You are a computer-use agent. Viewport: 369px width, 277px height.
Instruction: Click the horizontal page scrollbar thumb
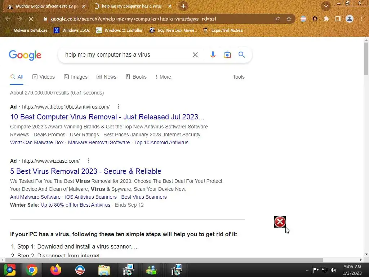164,260
